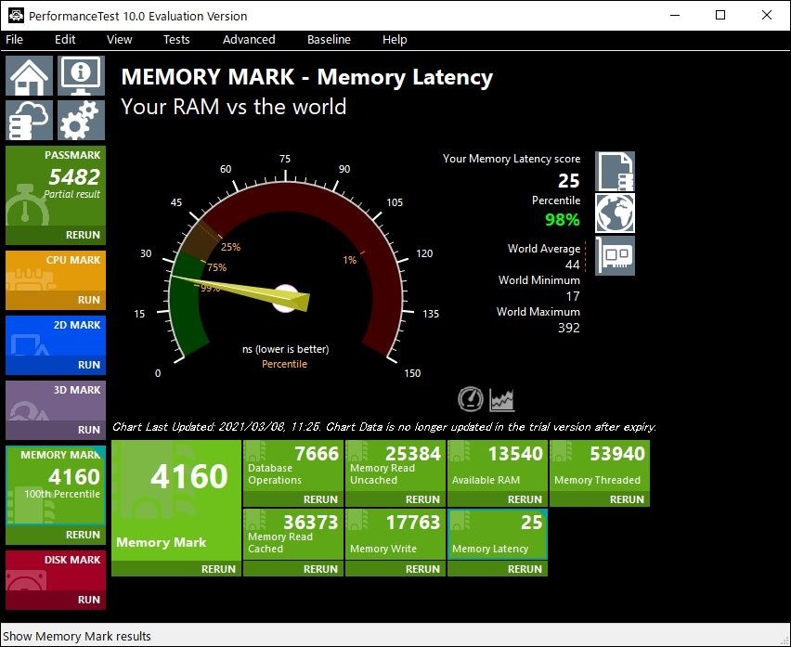Open the Home dashboard icon

point(29,75)
